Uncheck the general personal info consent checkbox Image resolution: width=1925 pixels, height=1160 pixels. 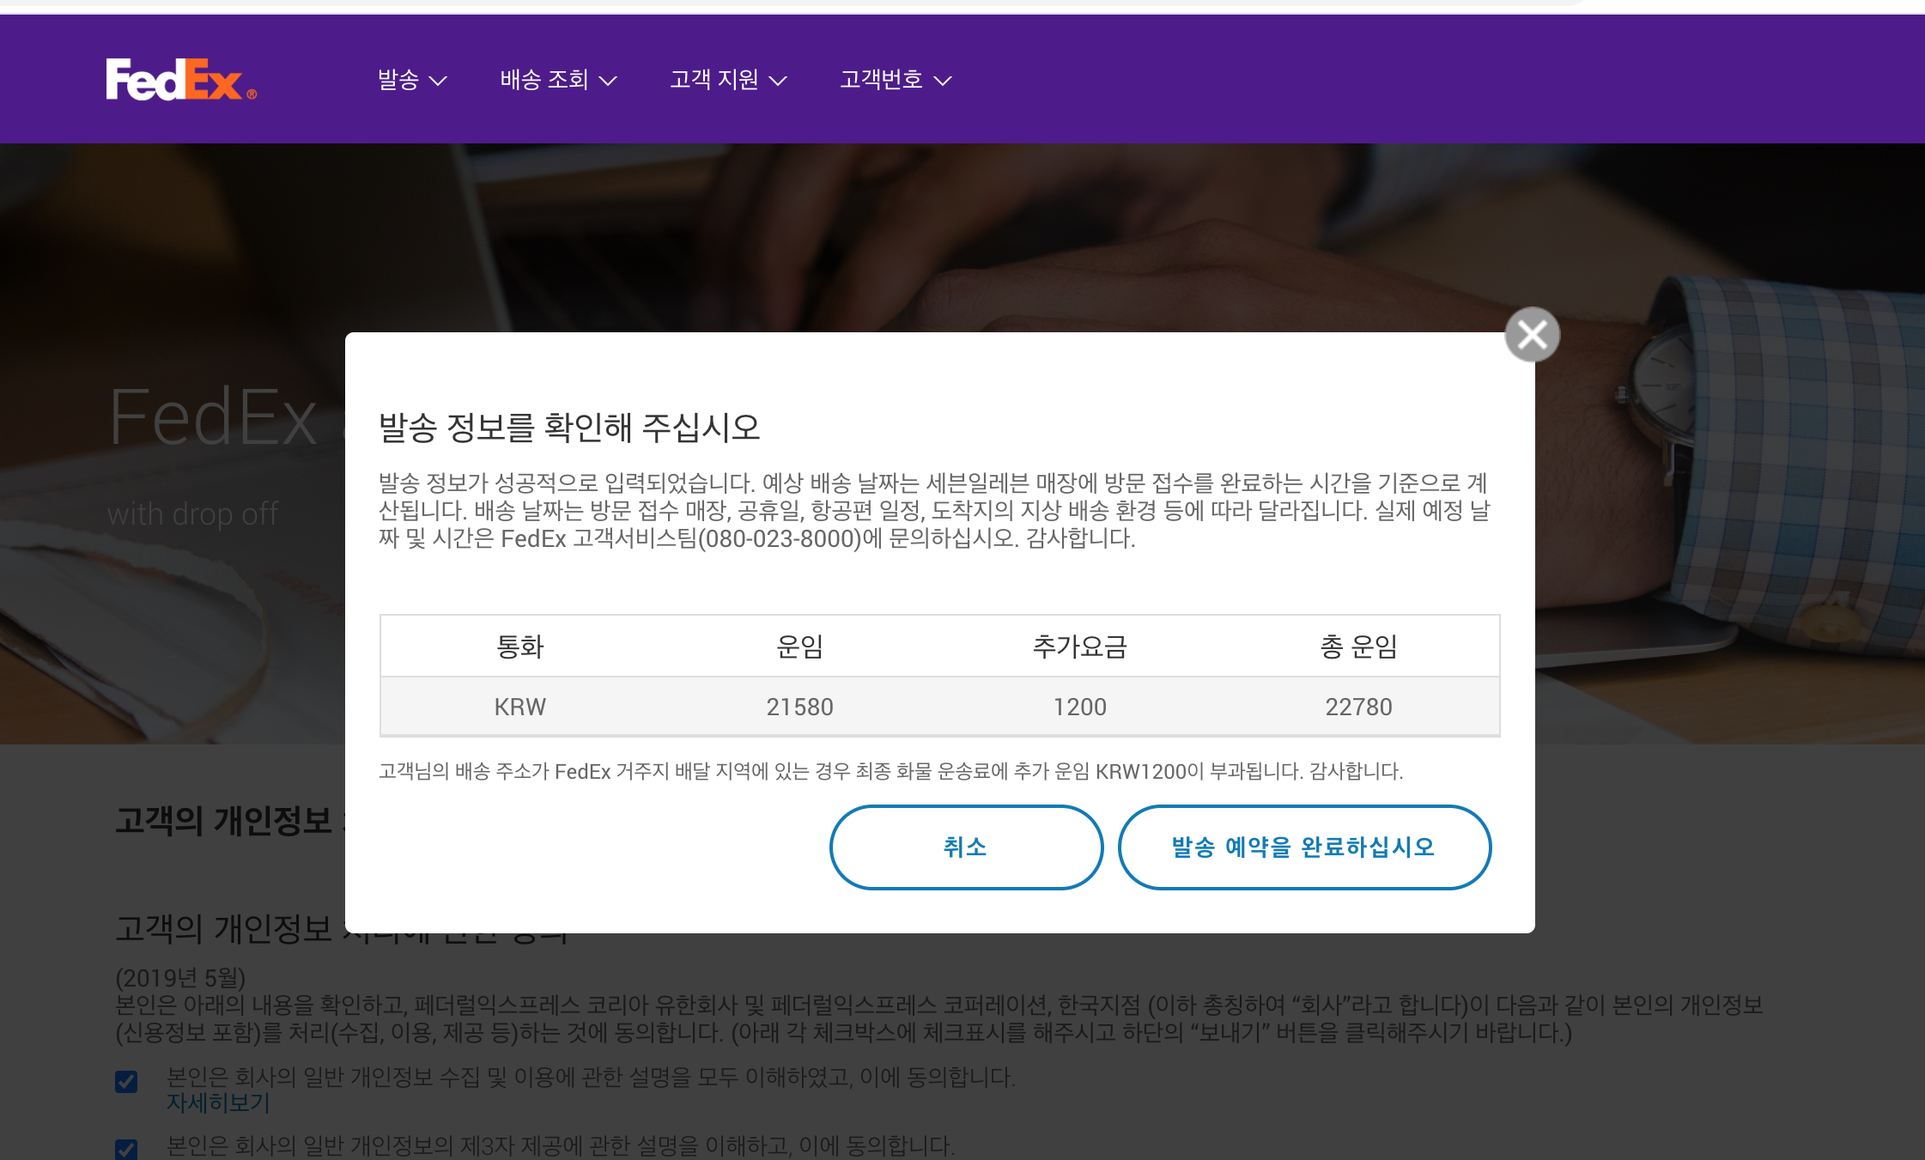click(x=126, y=1081)
